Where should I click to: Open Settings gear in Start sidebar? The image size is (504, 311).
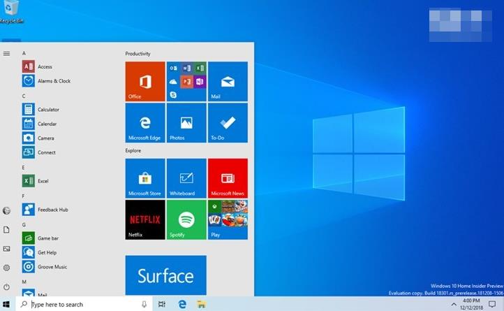coord(6,268)
